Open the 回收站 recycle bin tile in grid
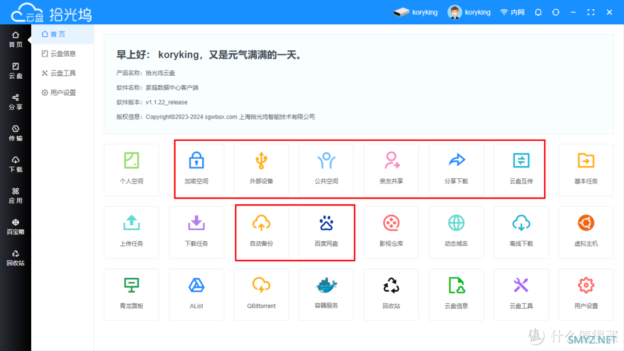Viewport: 624px width, 351px height. tap(391, 294)
